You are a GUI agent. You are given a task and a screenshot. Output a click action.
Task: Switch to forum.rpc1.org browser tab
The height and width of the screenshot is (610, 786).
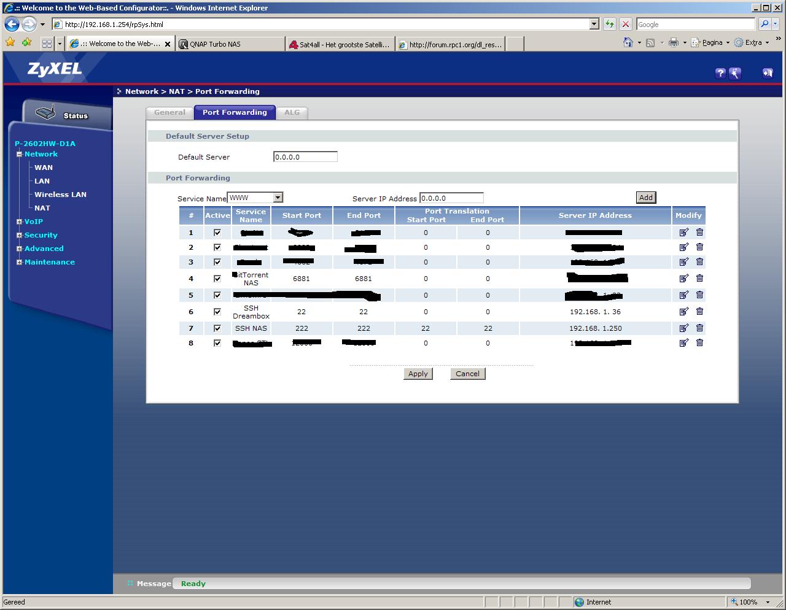coord(450,44)
